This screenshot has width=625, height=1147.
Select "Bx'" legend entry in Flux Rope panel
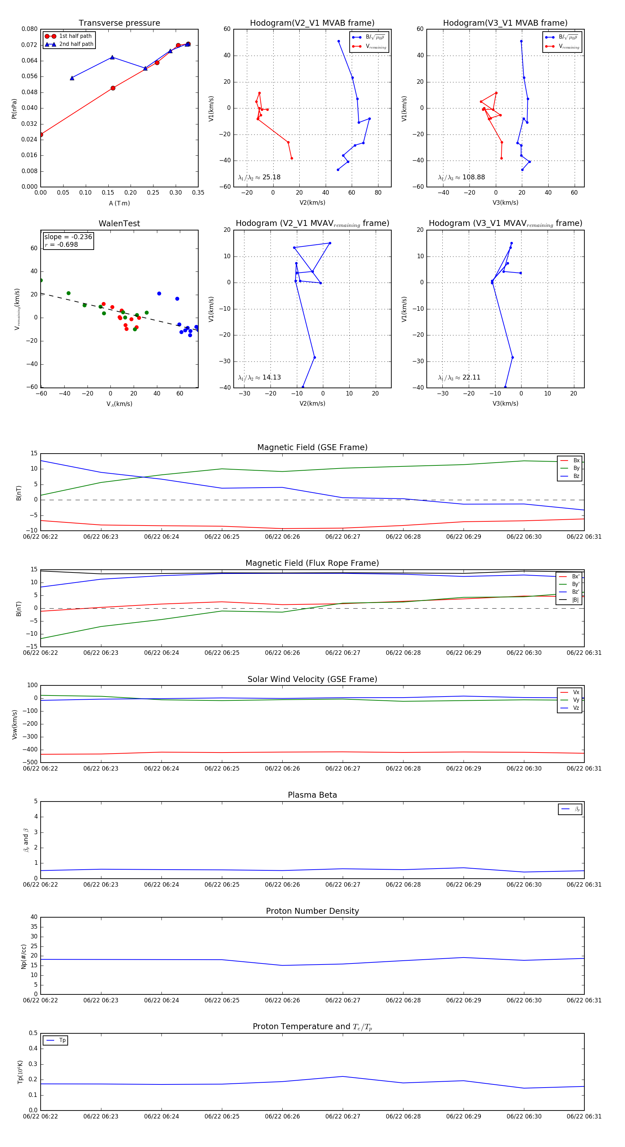pos(569,577)
